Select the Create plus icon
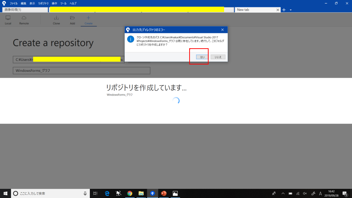352x198 pixels. coord(88,18)
